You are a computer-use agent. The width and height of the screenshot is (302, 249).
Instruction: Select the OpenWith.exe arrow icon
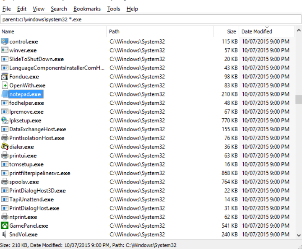5,86
